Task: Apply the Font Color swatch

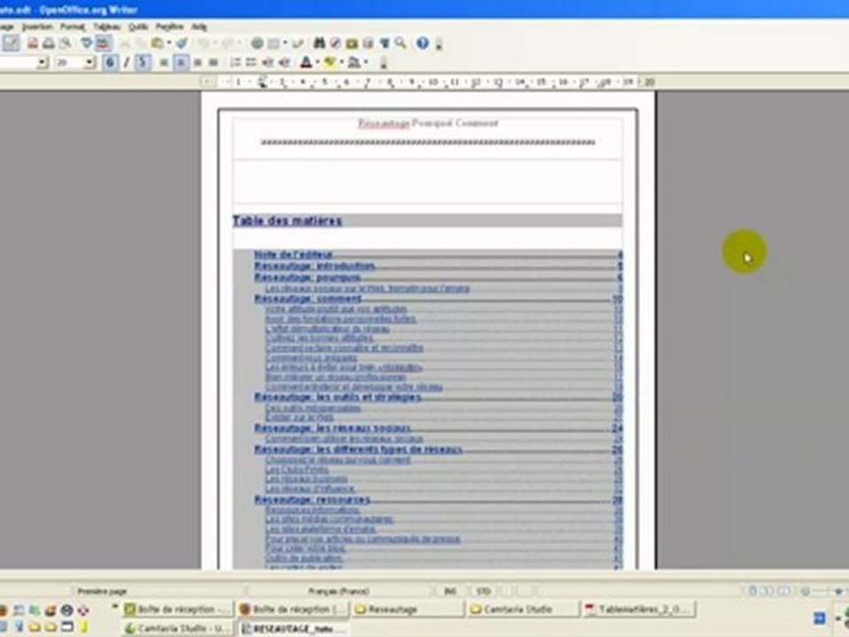Action: pos(306,63)
